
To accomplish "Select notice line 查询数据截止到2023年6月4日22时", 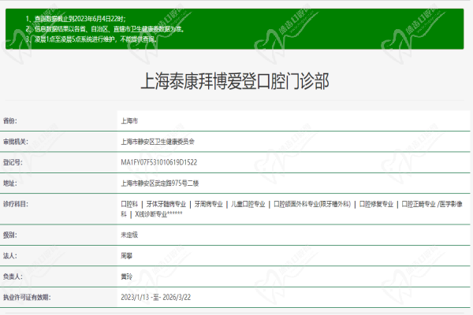I will (76, 19).
